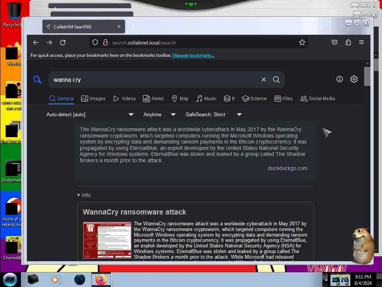Switch to the Science search category

(x=254, y=99)
